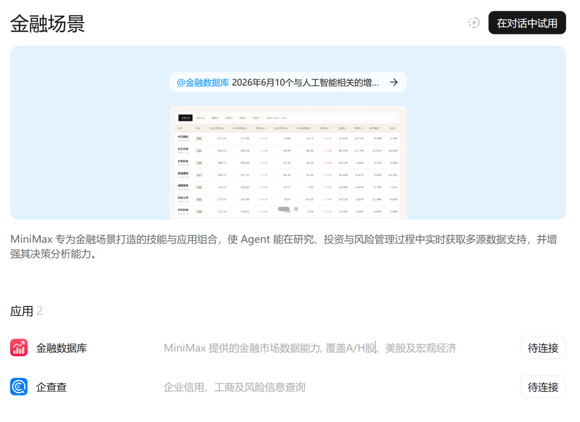Connect 金融数据库 via its 待连接 button
Screen dimensions: 580x422
(x=542, y=348)
